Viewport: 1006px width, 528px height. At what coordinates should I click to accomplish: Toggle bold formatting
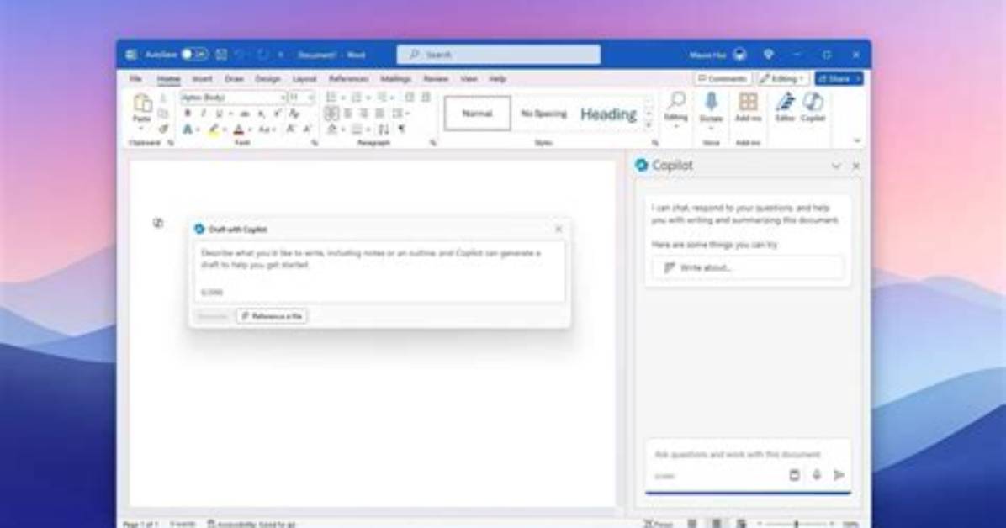click(188, 114)
